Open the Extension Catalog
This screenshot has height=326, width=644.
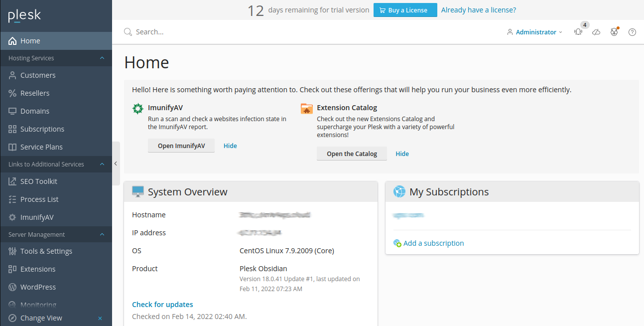pos(352,154)
